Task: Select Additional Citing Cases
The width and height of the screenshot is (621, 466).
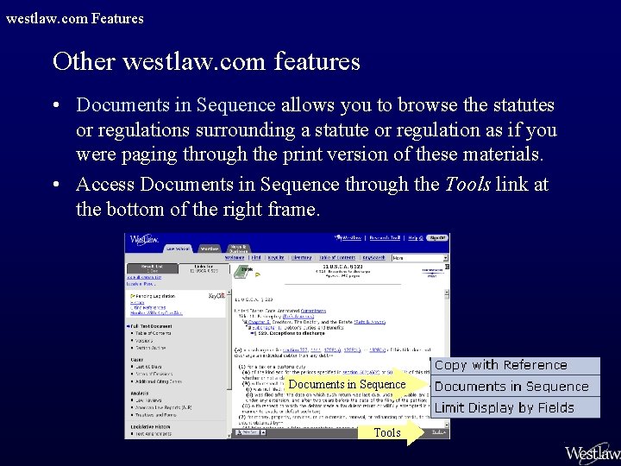Action: tap(159, 381)
